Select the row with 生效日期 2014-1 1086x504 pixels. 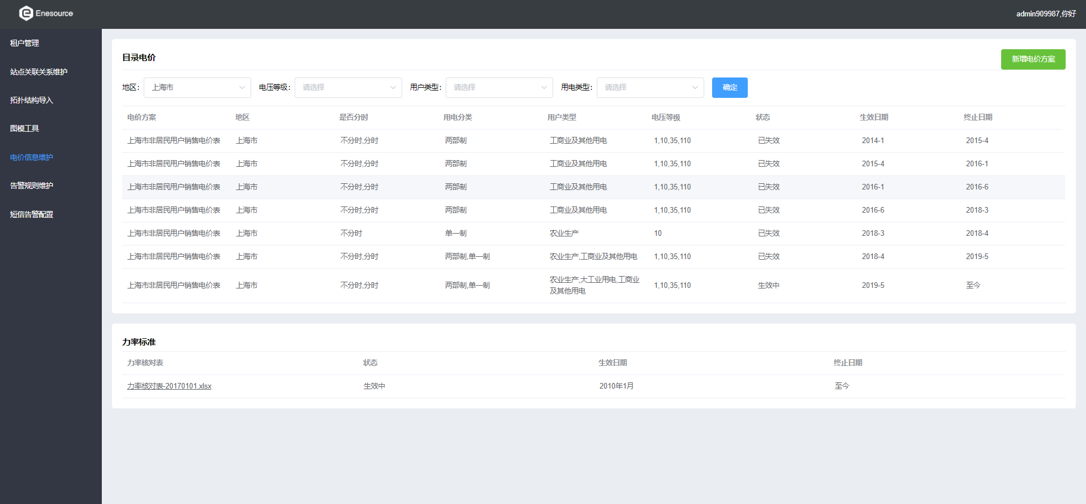593,140
